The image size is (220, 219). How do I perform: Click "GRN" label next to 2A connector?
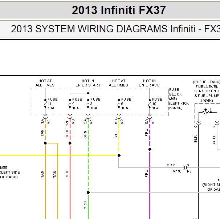[x=85, y=135]
